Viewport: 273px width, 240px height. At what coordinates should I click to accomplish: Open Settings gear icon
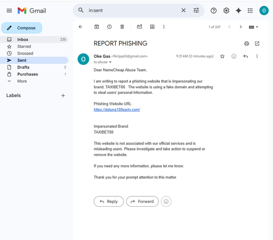click(x=226, y=11)
